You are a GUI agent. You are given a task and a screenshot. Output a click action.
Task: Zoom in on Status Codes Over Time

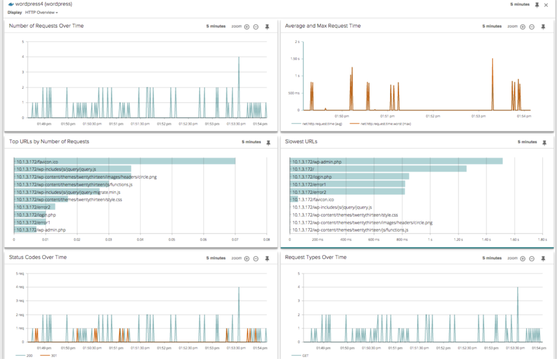(x=247, y=259)
